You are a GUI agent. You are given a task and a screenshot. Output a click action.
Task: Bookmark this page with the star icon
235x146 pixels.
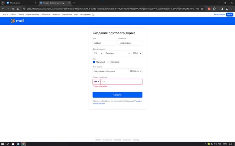pos(202,9)
